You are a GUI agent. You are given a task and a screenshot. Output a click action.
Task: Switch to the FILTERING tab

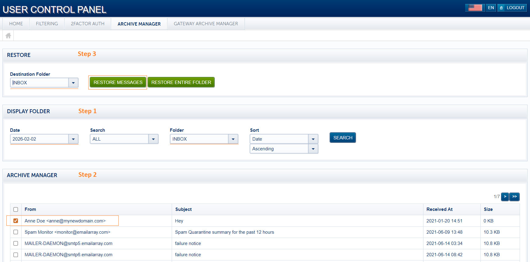(47, 24)
